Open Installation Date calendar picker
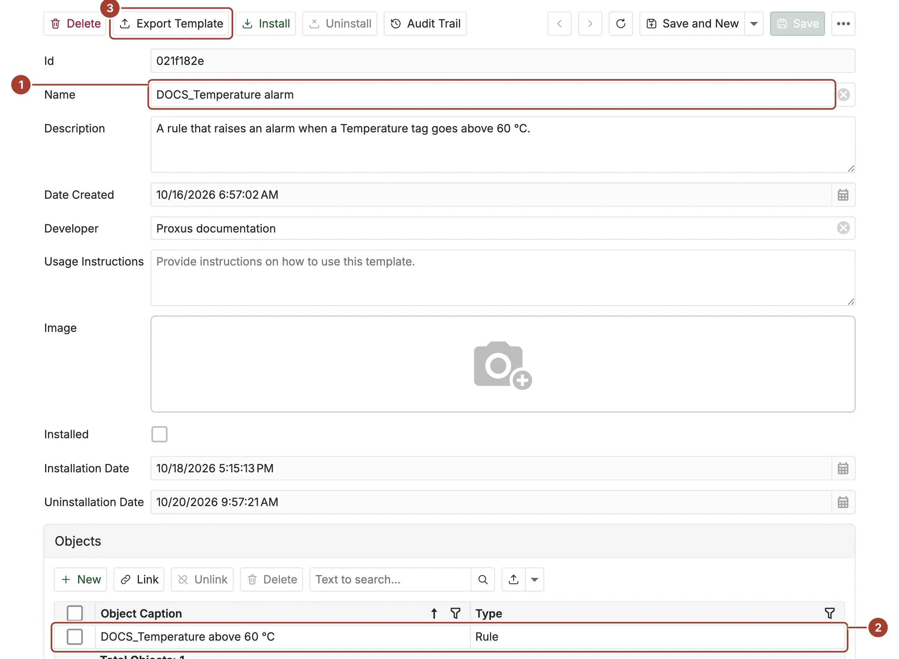The width and height of the screenshot is (899, 659). 843,468
